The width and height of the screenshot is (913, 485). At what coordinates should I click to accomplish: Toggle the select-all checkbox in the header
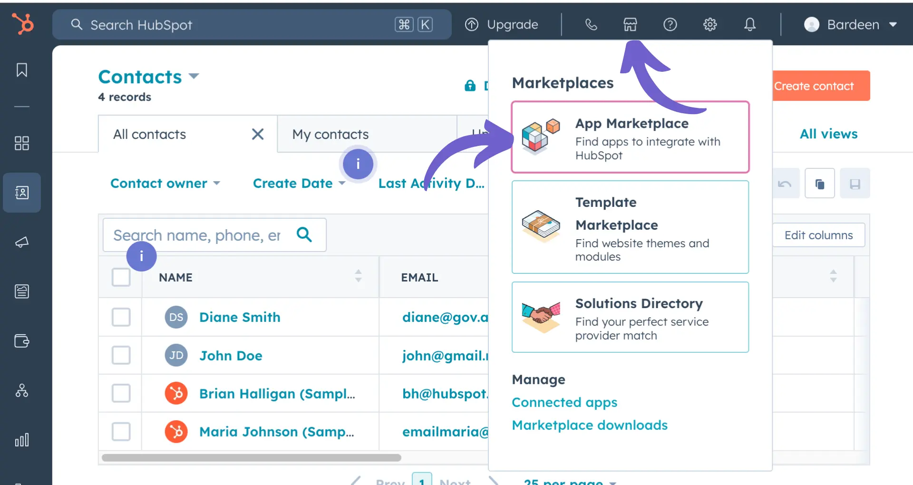pyautogui.click(x=121, y=277)
